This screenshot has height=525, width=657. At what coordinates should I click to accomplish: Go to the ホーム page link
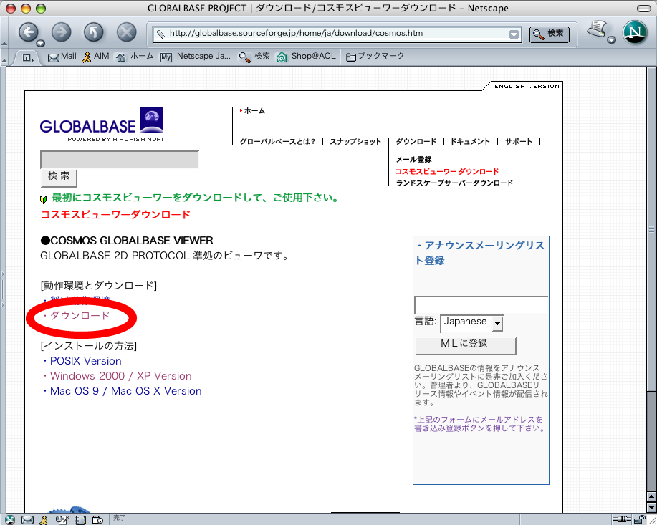[254, 111]
